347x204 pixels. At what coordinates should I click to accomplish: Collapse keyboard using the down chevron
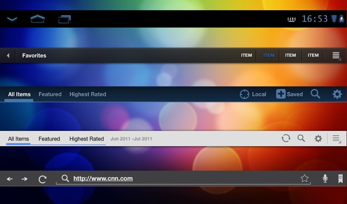[x=12, y=19]
